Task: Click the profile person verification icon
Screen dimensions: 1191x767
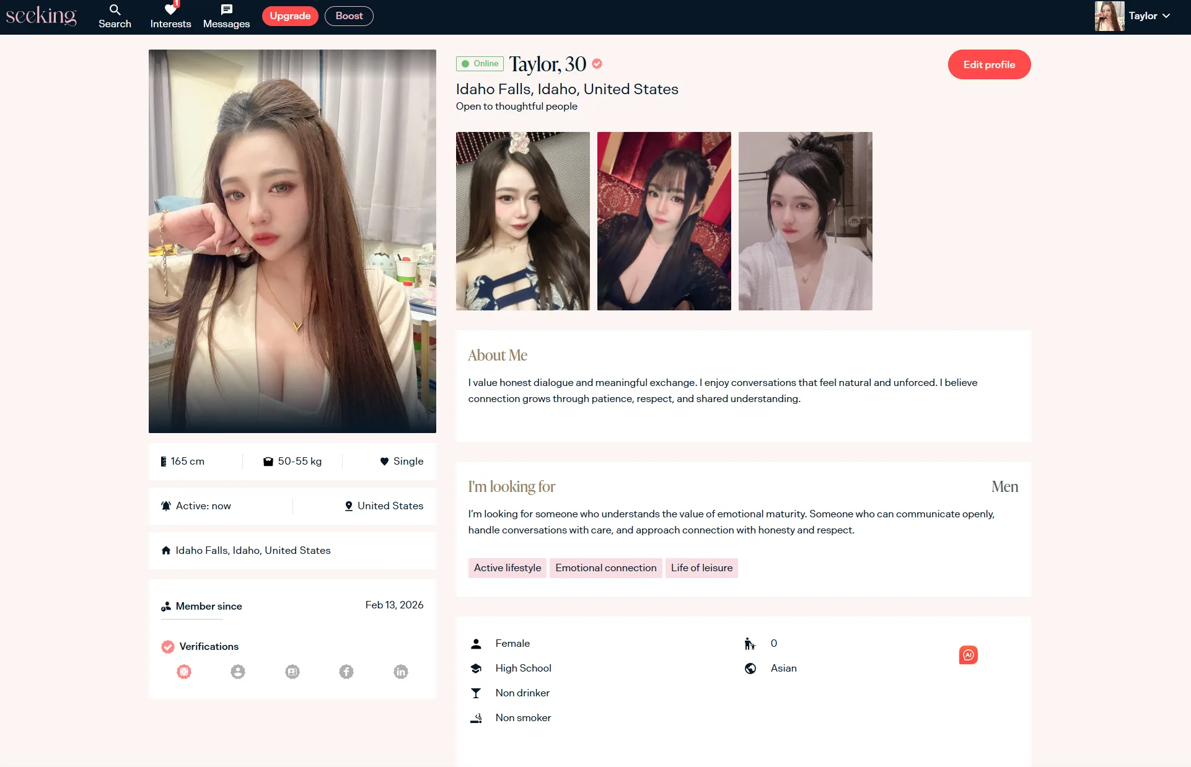Action: (238, 672)
